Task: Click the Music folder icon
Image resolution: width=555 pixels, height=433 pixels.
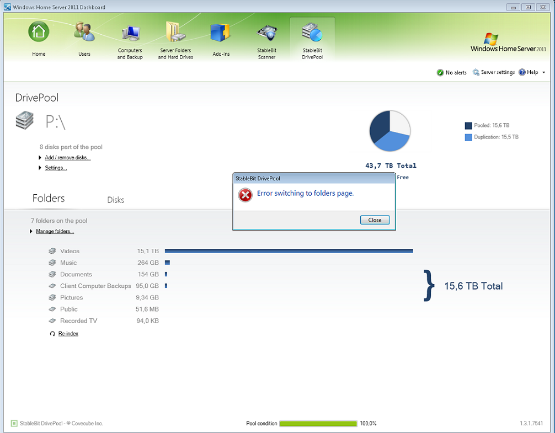Action: (52, 263)
